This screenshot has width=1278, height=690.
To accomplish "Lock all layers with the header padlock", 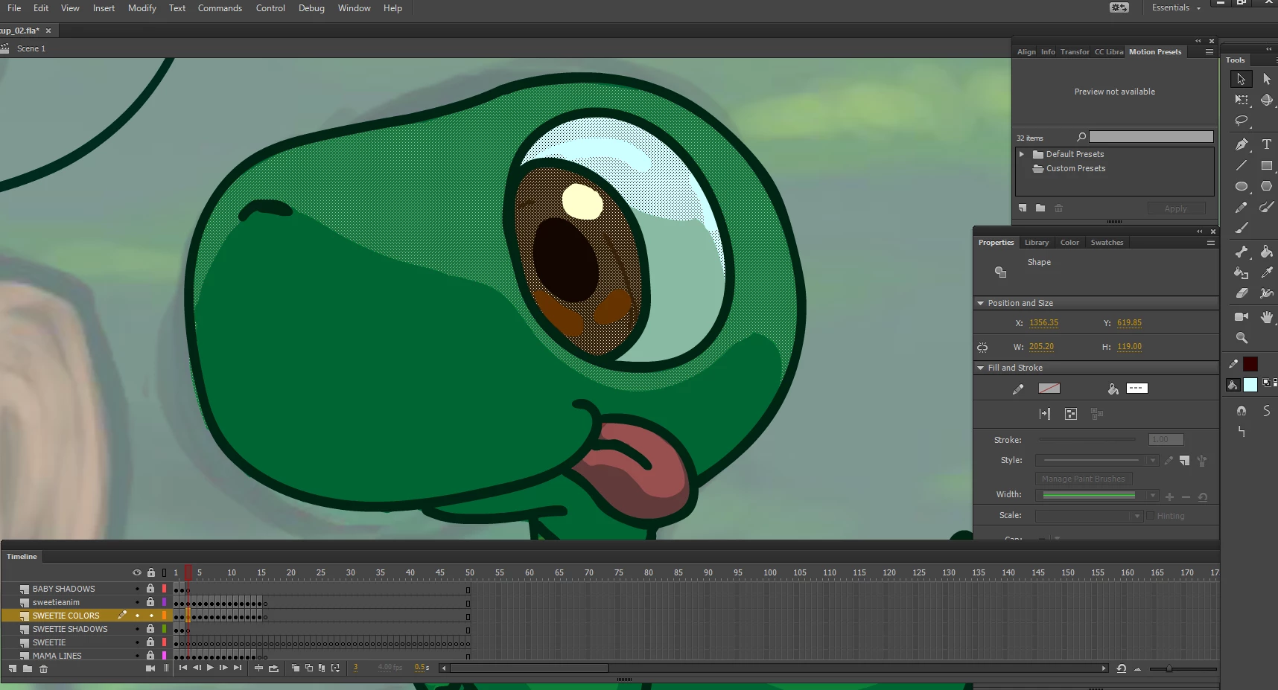I will pos(151,572).
